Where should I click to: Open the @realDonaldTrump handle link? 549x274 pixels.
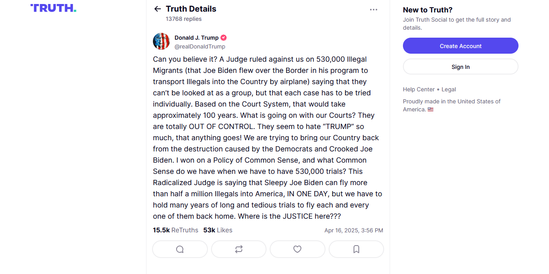coord(200,46)
